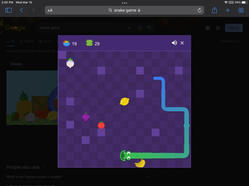Show the Safari sidebar

click(9, 10)
